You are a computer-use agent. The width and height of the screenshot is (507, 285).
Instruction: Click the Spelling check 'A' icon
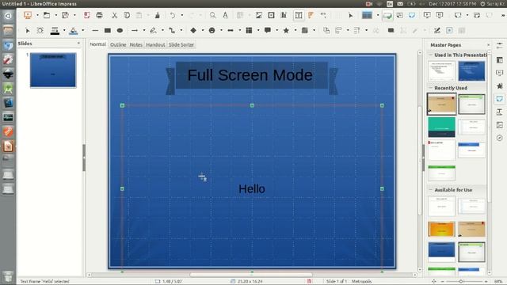[225, 15]
